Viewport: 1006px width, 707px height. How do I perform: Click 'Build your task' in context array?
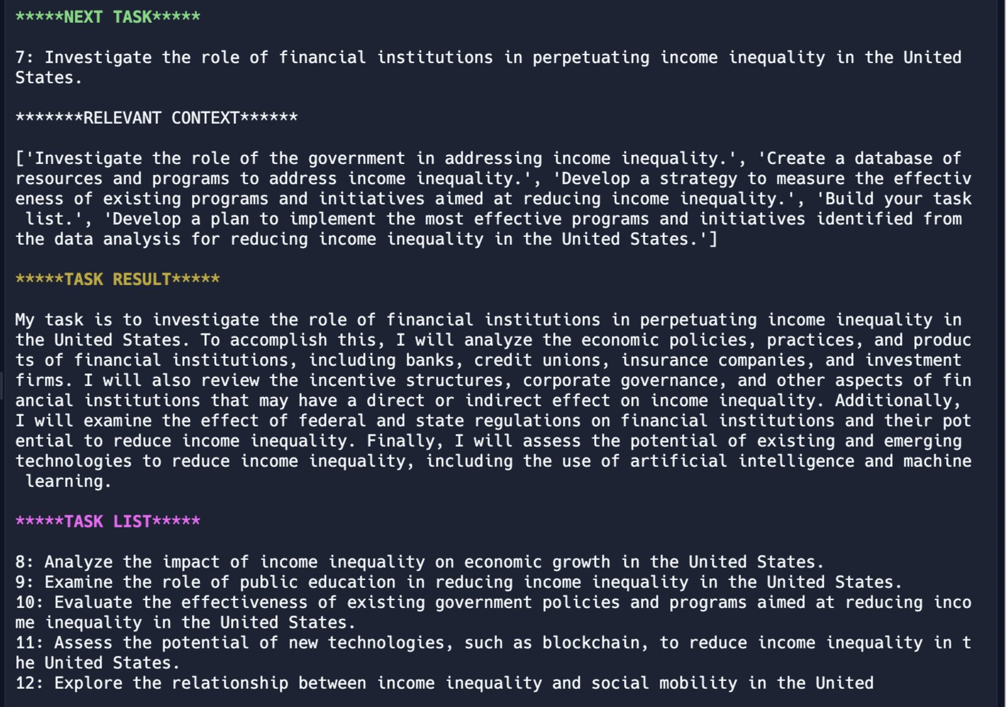pos(899,199)
